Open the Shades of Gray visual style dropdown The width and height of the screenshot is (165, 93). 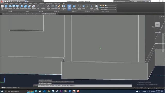click(x=108, y=7)
